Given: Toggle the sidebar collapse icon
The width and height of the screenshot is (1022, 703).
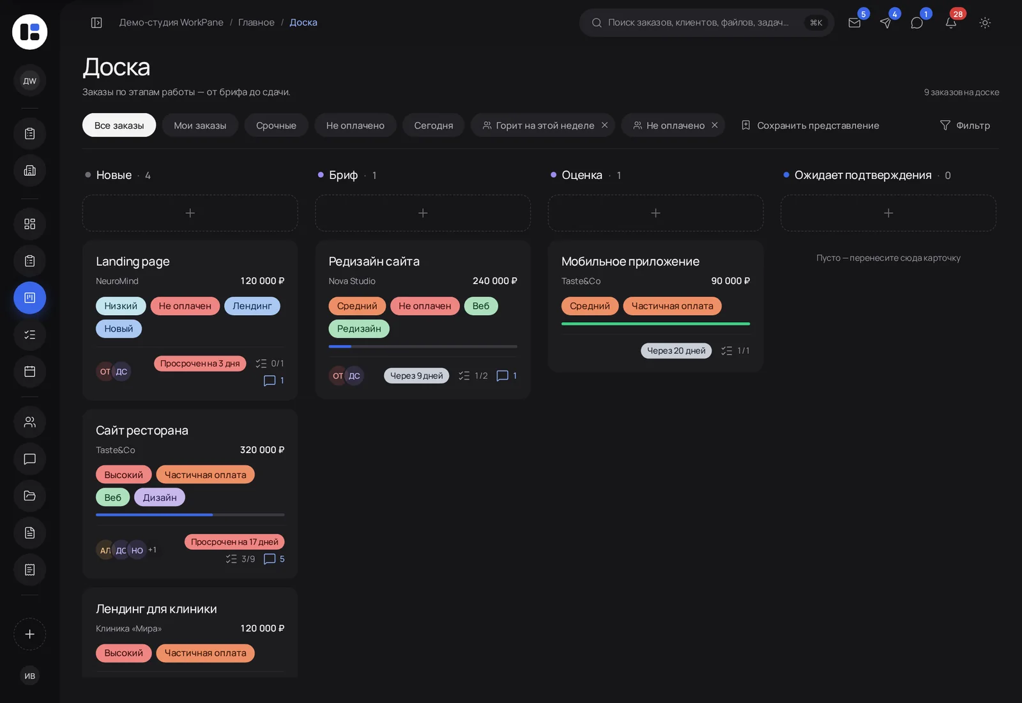Looking at the screenshot, I should [96, 22].
